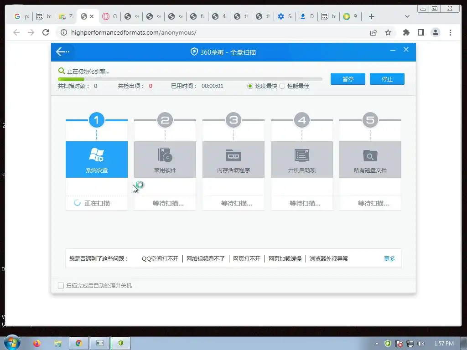View site information icon in address bar
Viewport: 467px width, 350px height.
(64, 32)
